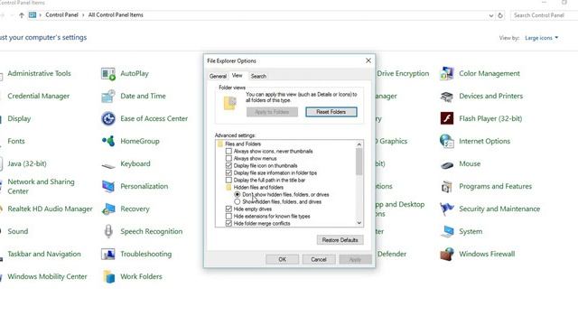This screenshot has width=578, height=325.
Task: Open the Personalization icon
Action: 108,187
